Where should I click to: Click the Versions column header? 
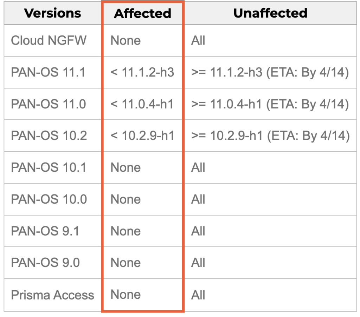pyautogui.click(x=53, y=13)
